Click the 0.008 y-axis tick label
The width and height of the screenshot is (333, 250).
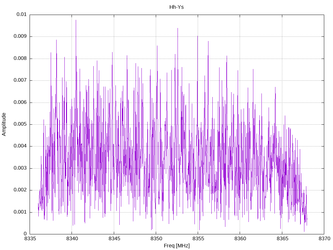pos(20,59)
